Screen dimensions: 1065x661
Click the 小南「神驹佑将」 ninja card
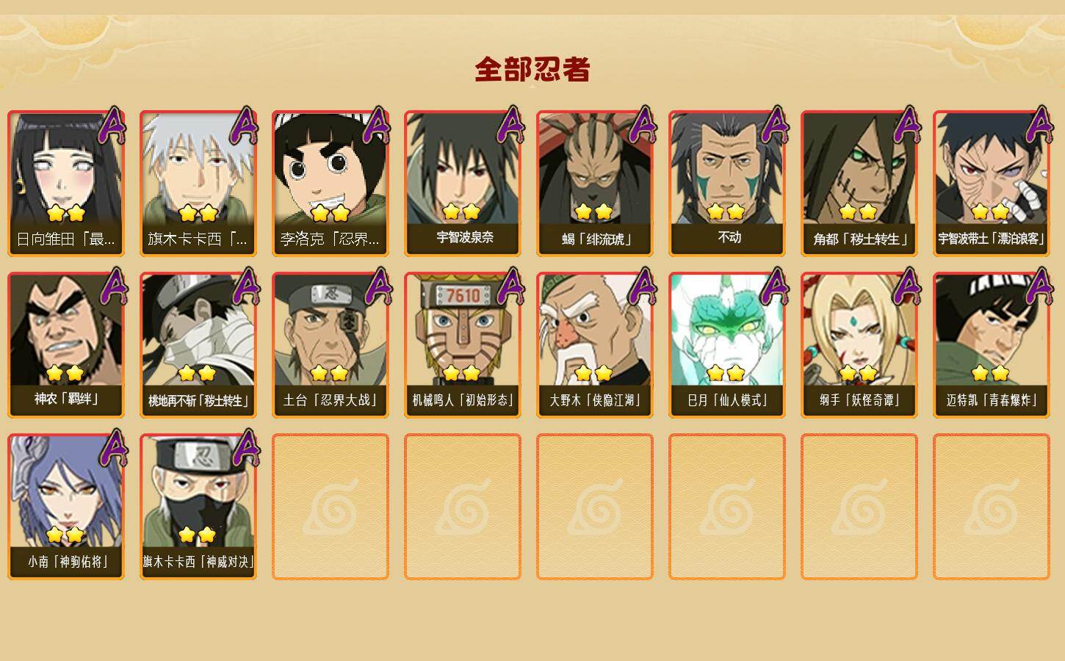66,507
